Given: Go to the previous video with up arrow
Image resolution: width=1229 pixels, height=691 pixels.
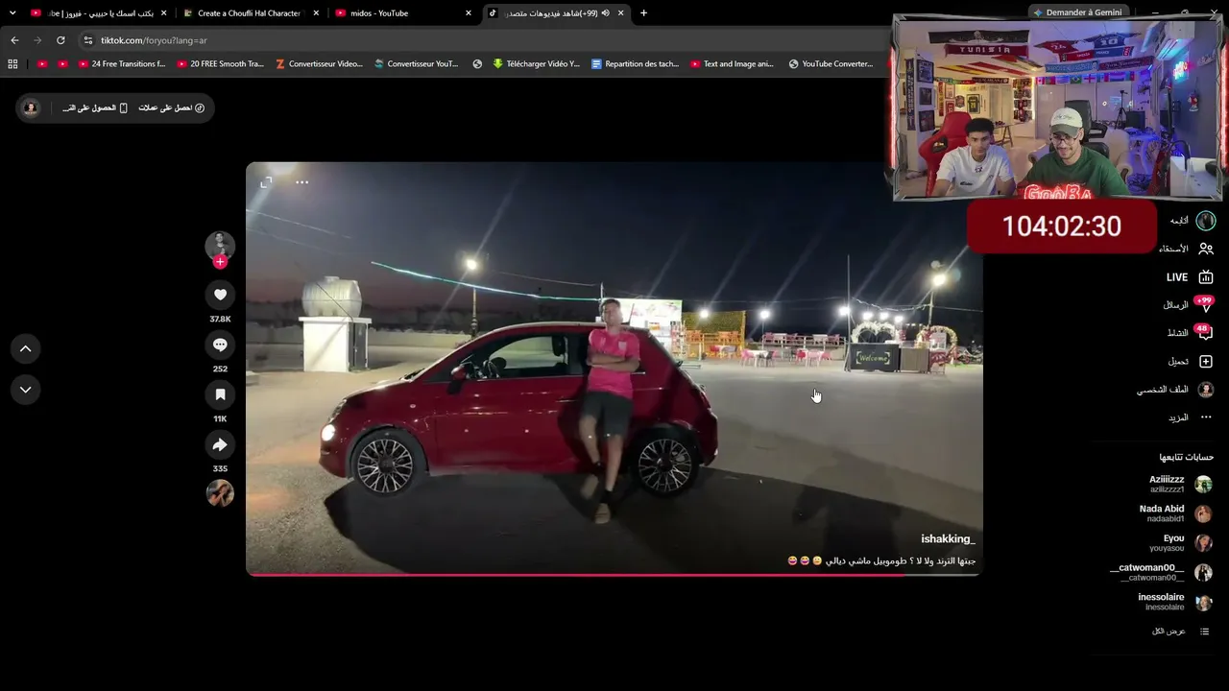Looking at the screenshot, I should [25, 348].
